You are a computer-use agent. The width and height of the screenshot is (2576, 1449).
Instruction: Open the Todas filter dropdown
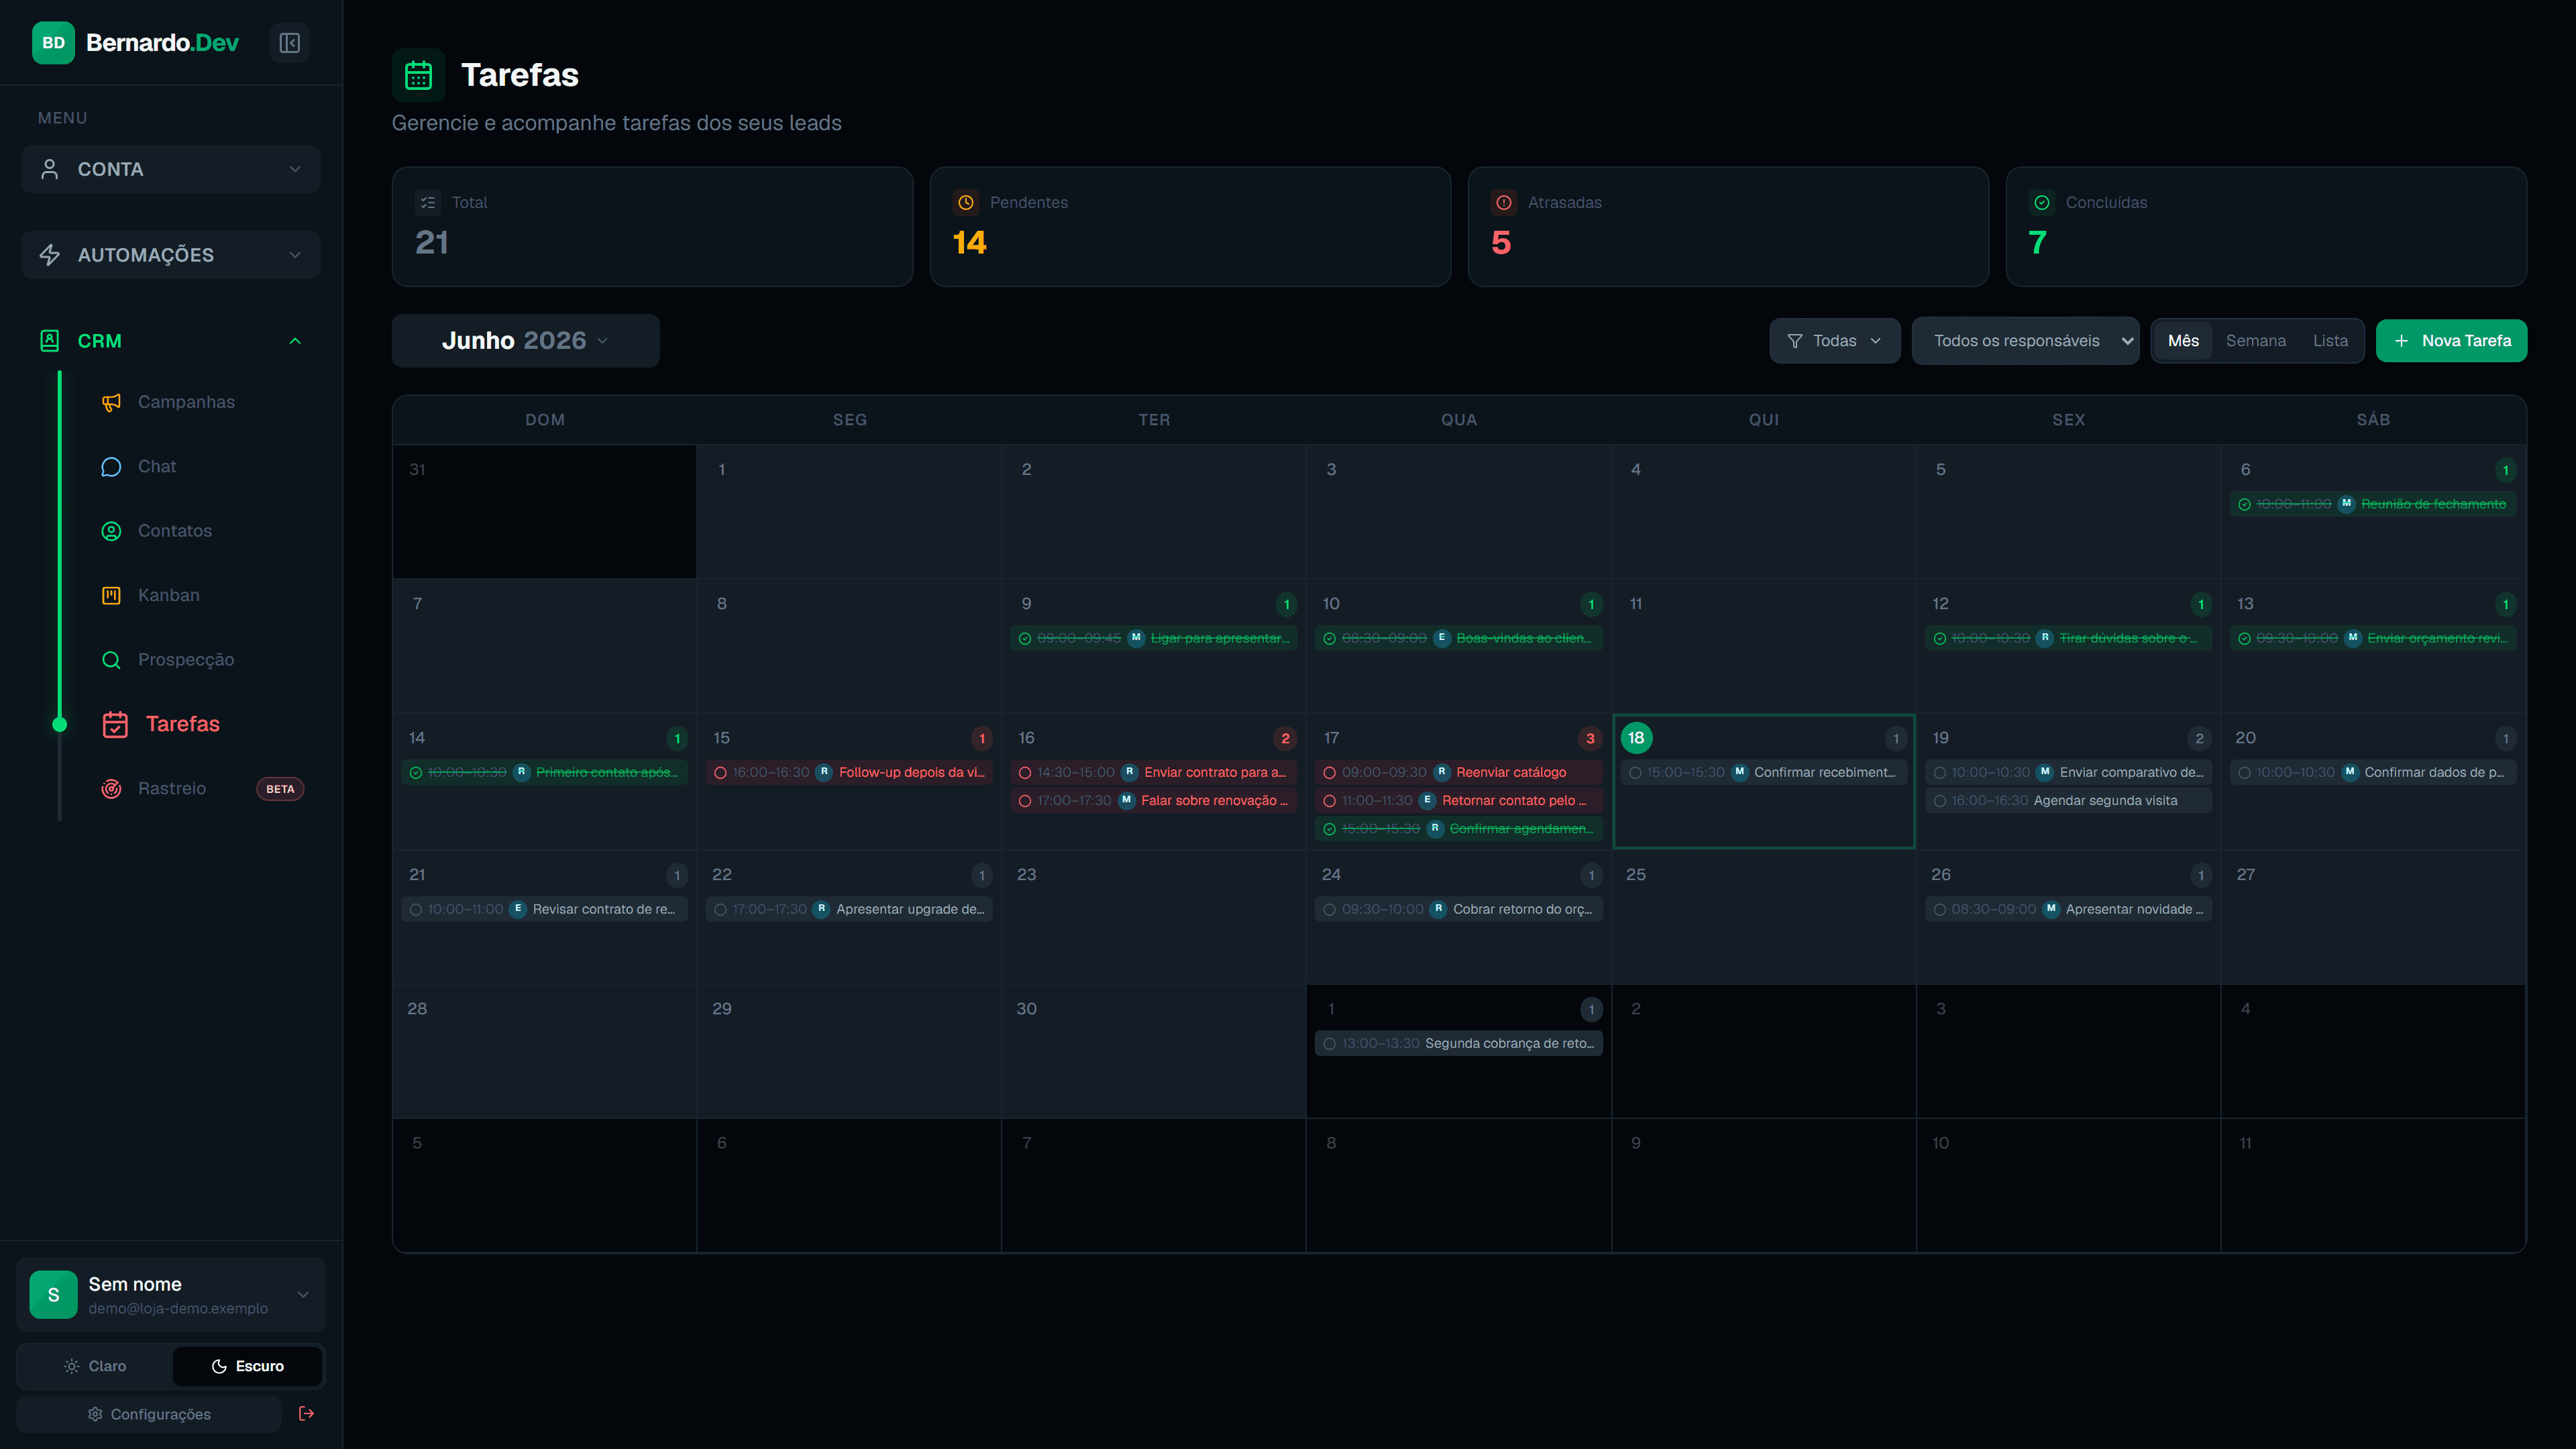pos(1834,341)
